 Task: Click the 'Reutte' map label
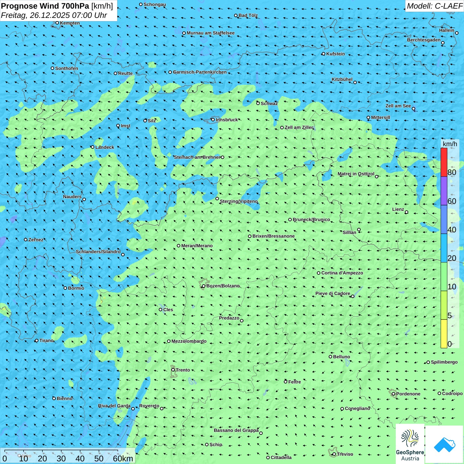(x=125, y=74)
